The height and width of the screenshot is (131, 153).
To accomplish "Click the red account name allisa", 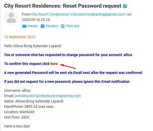I will point(128,55).
